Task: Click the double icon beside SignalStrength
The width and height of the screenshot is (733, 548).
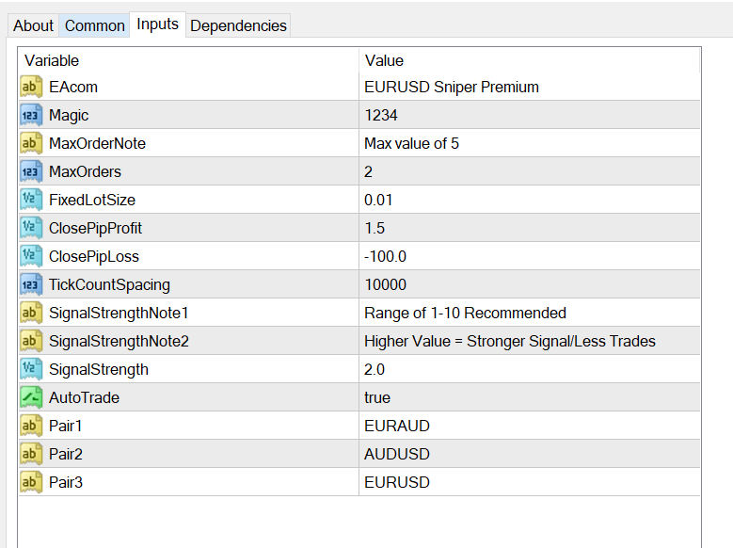Action: point(31,369)
